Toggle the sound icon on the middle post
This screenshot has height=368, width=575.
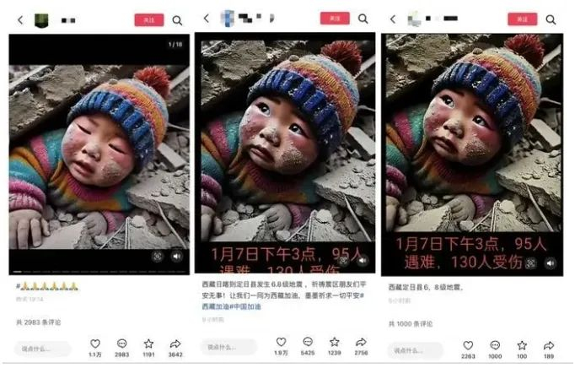pos(363,261)
